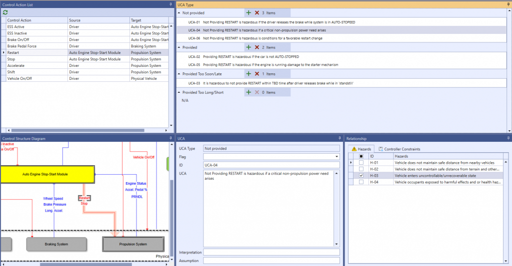Screen dimensions: 512x266
Task: Select the Braking System block in diagram
Action: (56, 244)
